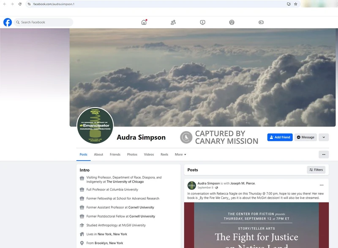Click the install app icon in address bar
Image resolution: width=338 pixels, height=248 pixels.
tap(289, 4)
